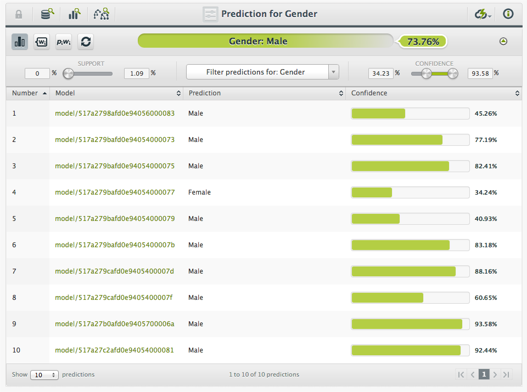Switch to confidence weighted combiner button
This screenshot has width=527, height=392.
pyautogui.click(x=42, y=42)
